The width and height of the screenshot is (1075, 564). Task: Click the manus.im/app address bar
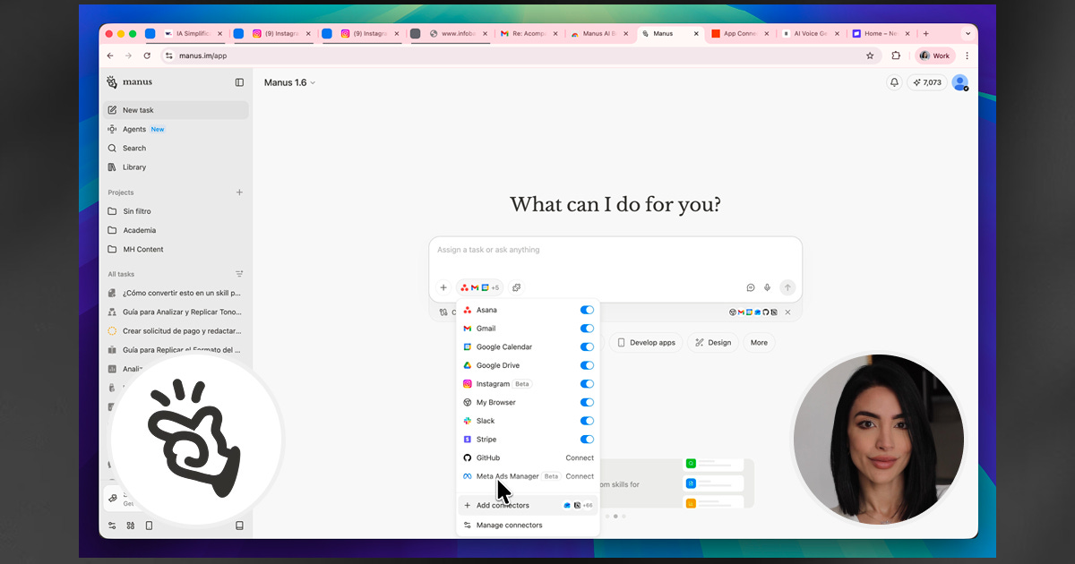(x=511, y=56)
